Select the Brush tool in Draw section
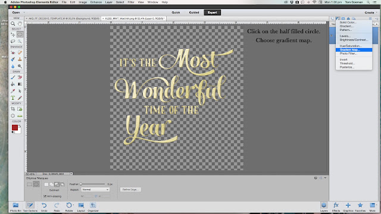Screen dimensions: 381x214 click(13, 77)
